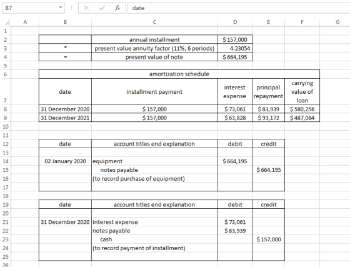Select $63,828 interest expense cell
The image size is (350, 267).
(x=235, y=118)
